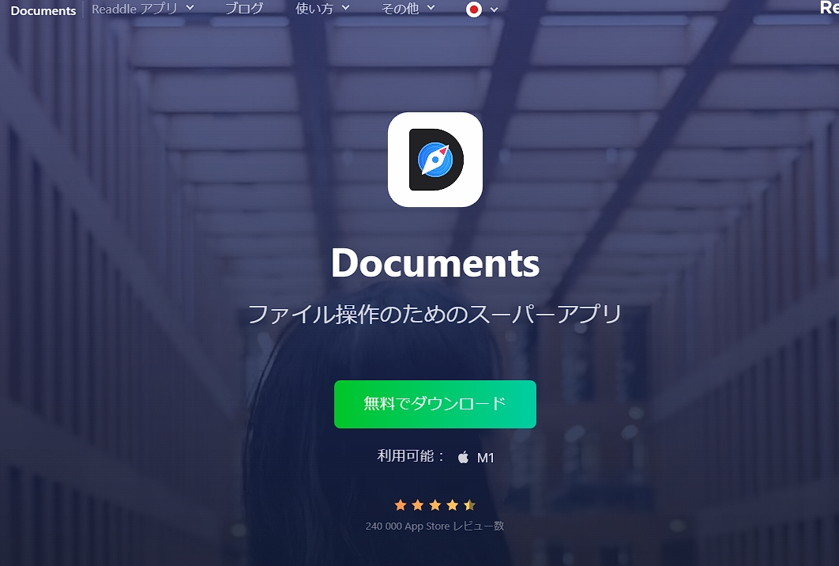The width and height of the screenshot is (839, 566).
Task: Click the ファイル操作のためのスーパーアプリ tagline
Action: (435, 315)
